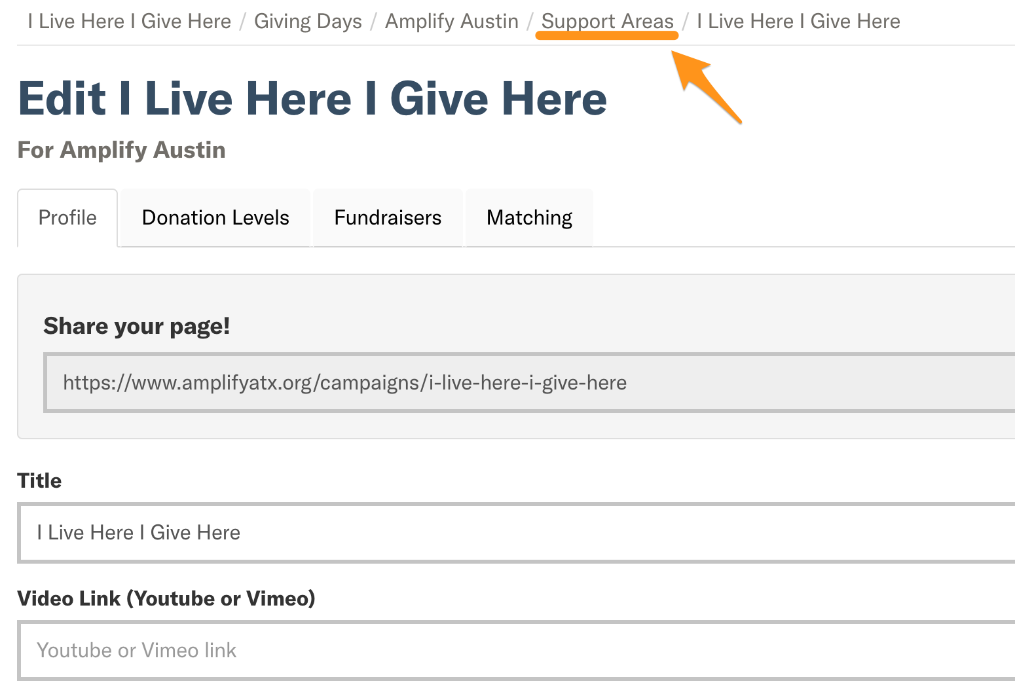Click the For Amplify Austin subheading
The height and width of the screenshot is (690, 1015).
121,151
